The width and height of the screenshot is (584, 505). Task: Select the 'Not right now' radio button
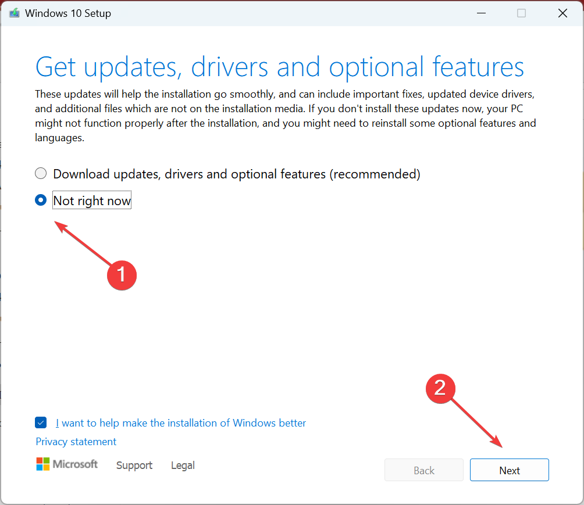pyautogui.click(x=41, y=200)
